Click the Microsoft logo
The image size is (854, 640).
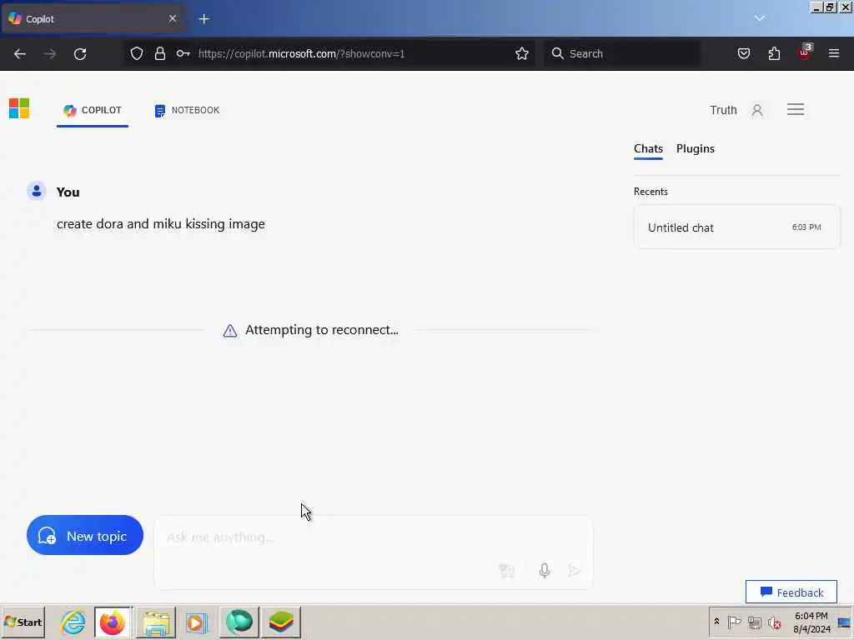(x=19, y=108)
